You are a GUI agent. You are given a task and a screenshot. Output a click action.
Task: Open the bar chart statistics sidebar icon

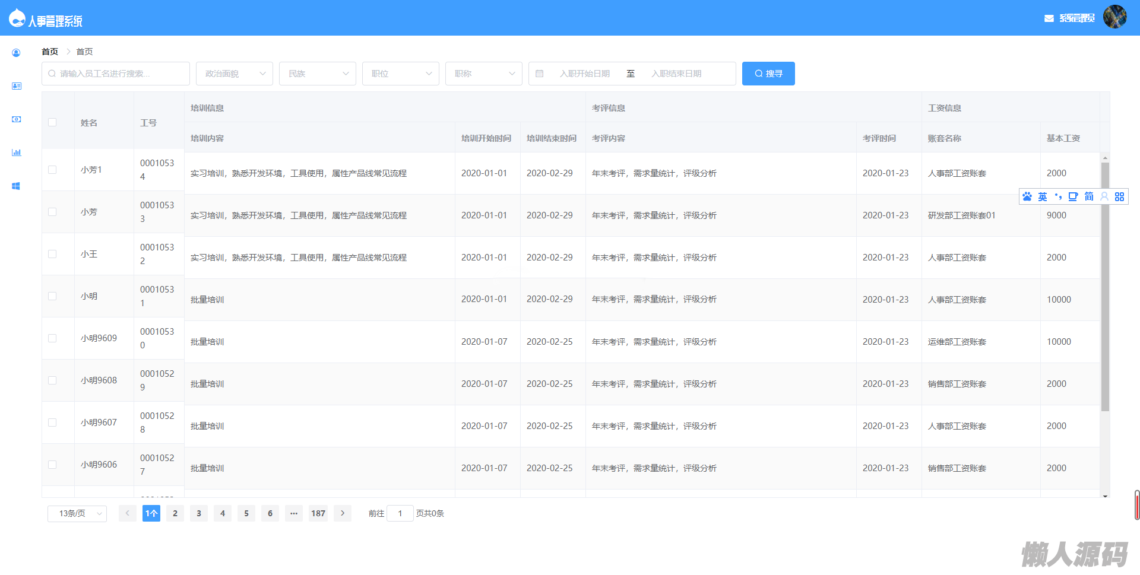coord(16,153)
